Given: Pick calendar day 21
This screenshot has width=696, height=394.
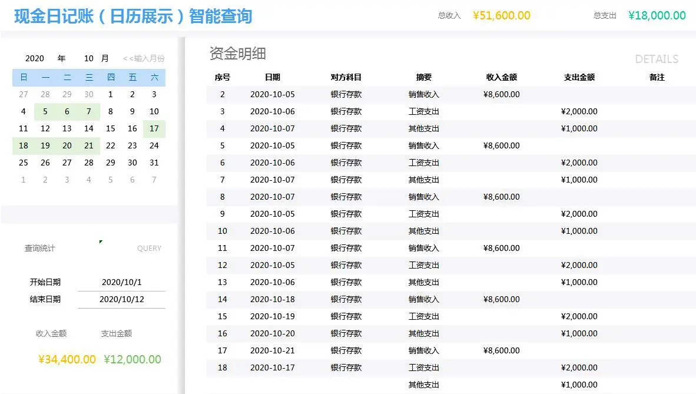Looking at the screenshot, I should click(x=89, y=145).
